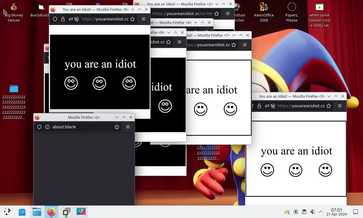Click the bookmark star in Firefox <8>
Screen dimensions: 363x218
[168, 42]
